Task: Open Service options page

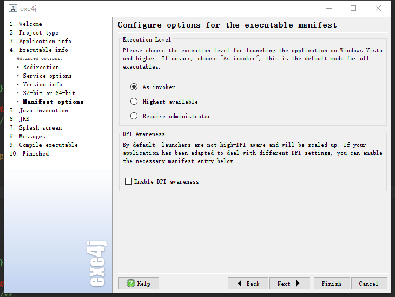Action: (x=47, y=76)
